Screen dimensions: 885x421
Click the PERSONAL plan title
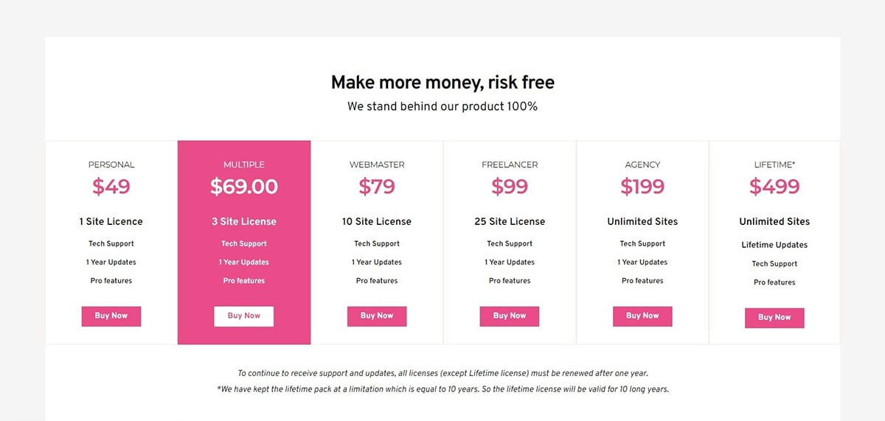(x=111, y=164)
